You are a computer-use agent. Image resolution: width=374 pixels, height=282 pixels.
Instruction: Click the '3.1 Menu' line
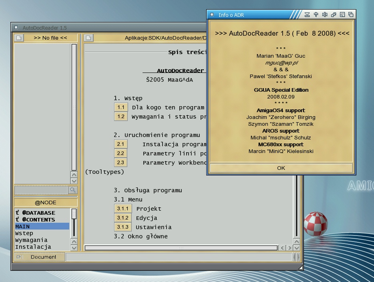coord(128,199)
